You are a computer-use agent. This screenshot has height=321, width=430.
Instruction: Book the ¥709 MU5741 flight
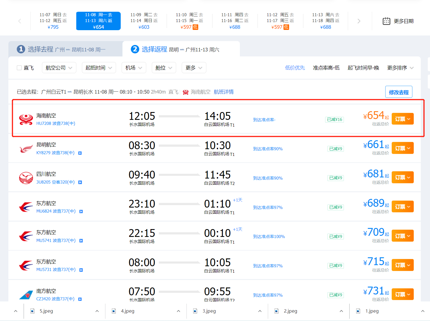tap(403, 236)
